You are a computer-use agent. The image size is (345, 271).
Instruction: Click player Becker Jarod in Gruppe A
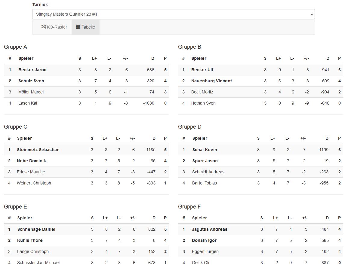click(x=32, y=70)
